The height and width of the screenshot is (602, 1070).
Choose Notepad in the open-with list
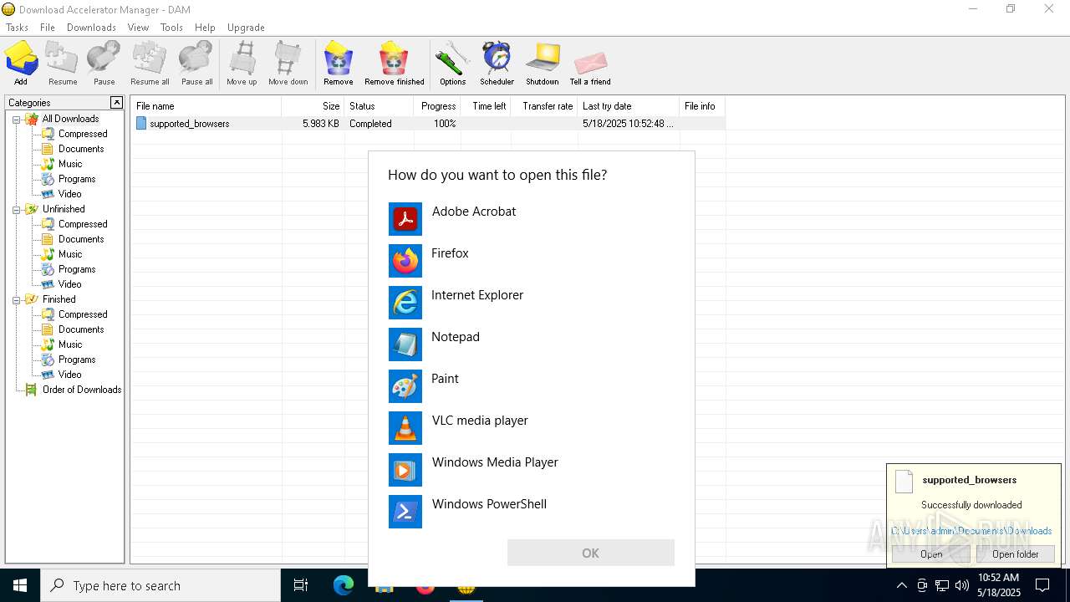coord(532,344)
